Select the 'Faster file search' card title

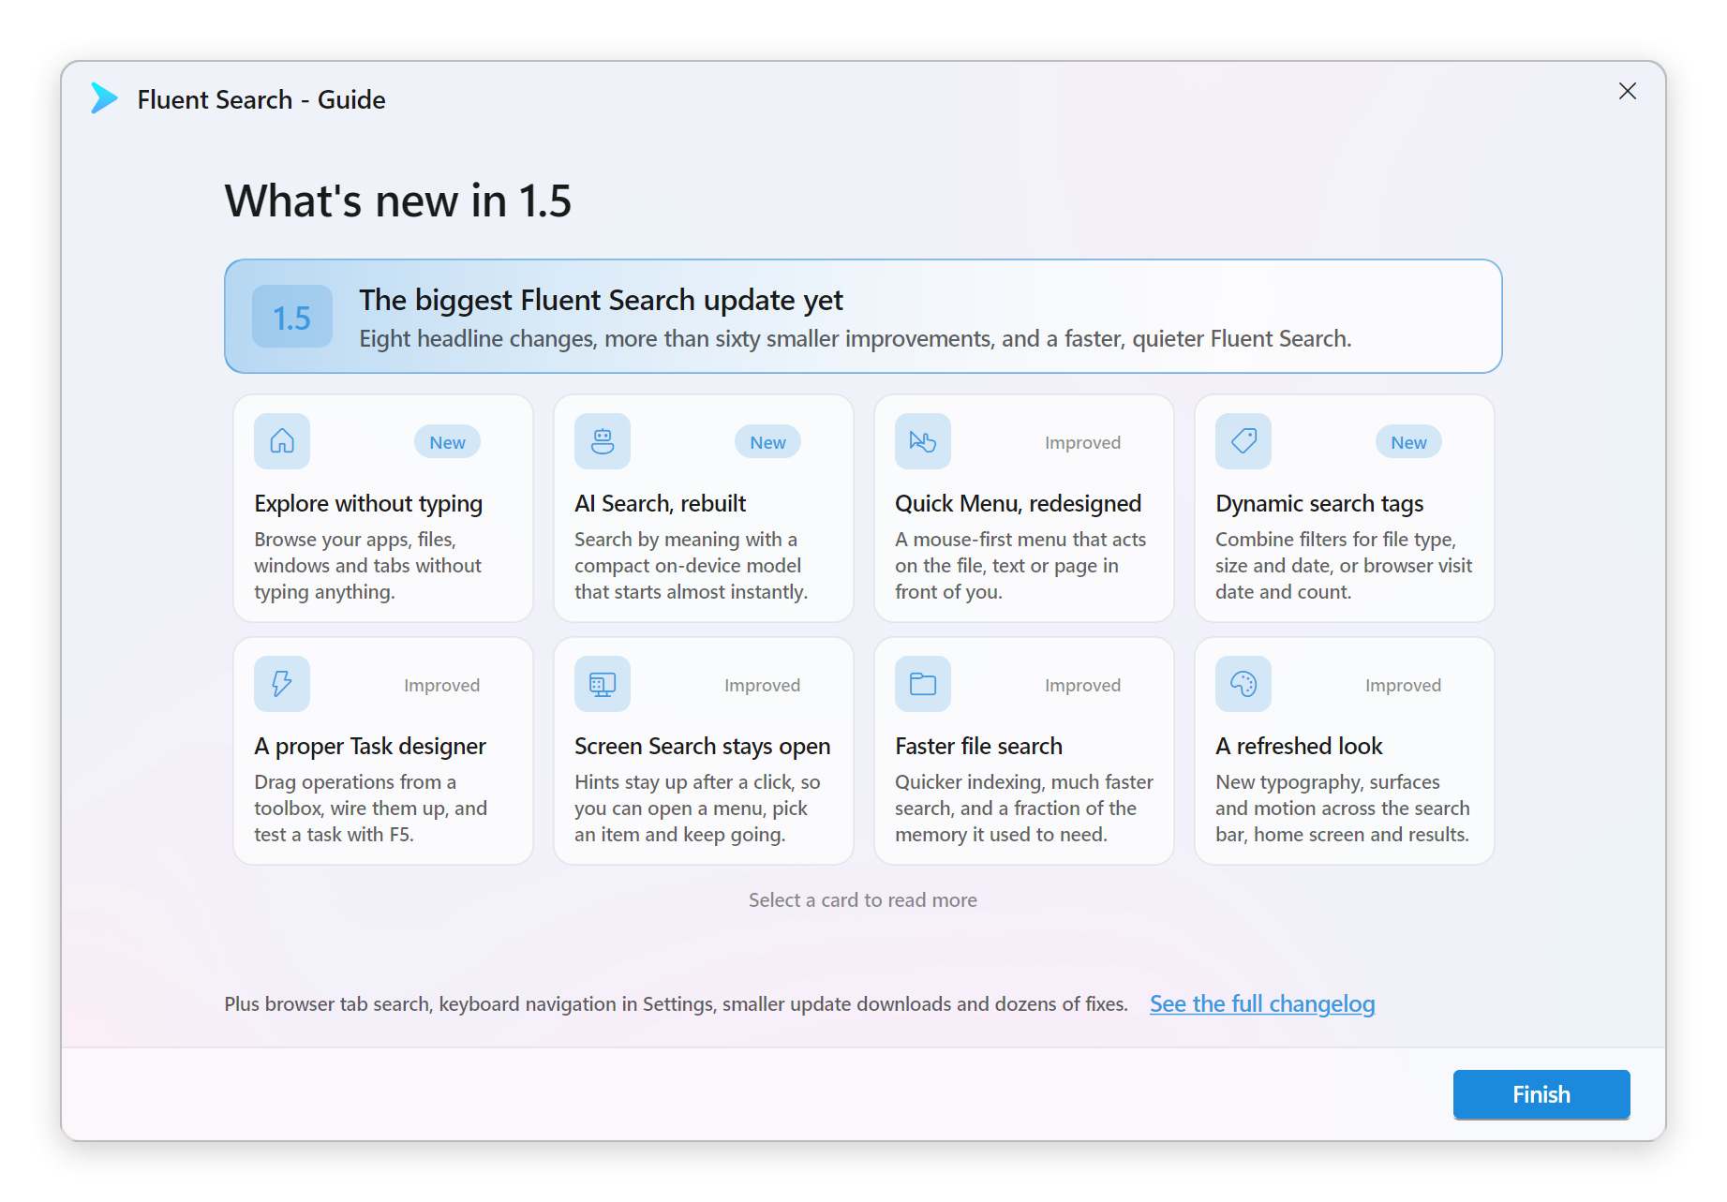978,747
